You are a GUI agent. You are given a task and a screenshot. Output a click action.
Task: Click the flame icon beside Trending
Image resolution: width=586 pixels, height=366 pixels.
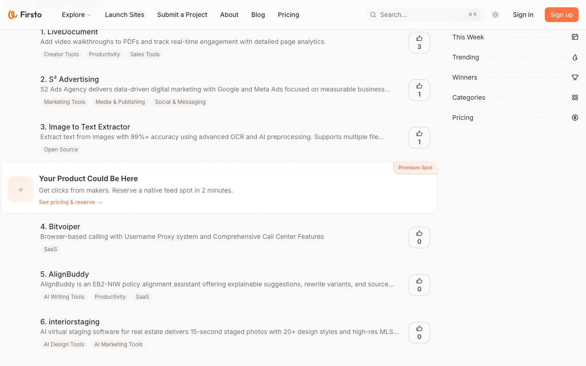pyautogui.click(x=575, y=57)
